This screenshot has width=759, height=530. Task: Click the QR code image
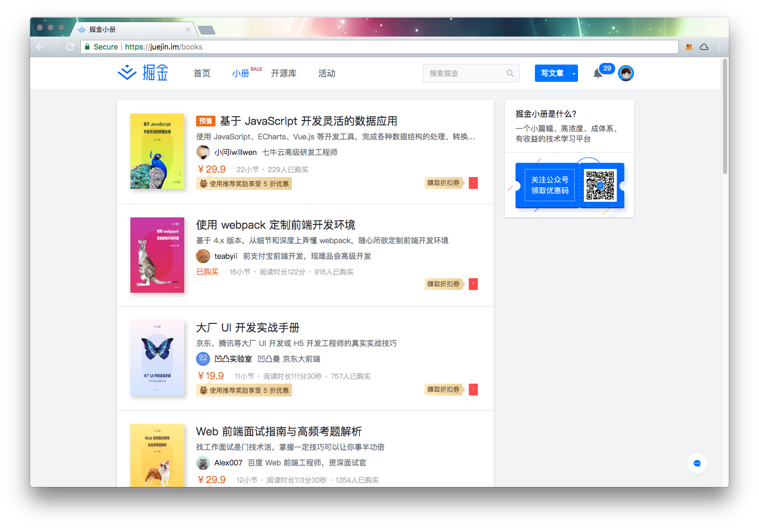[601, 186]
